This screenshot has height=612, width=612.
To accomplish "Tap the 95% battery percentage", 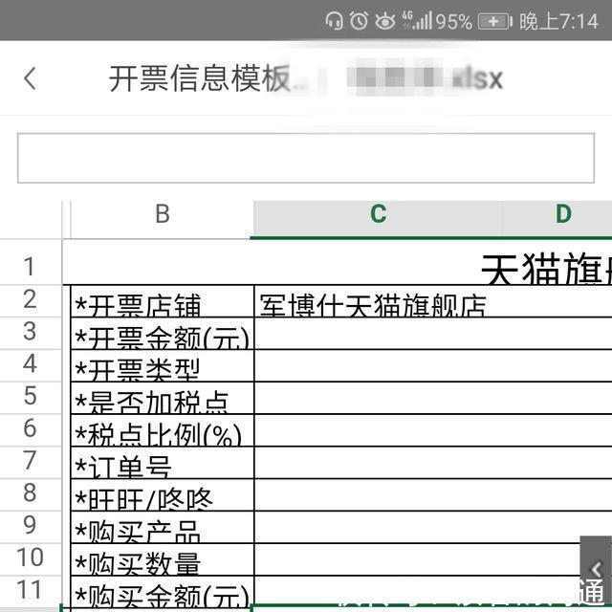I will click(x=454, y=21).
